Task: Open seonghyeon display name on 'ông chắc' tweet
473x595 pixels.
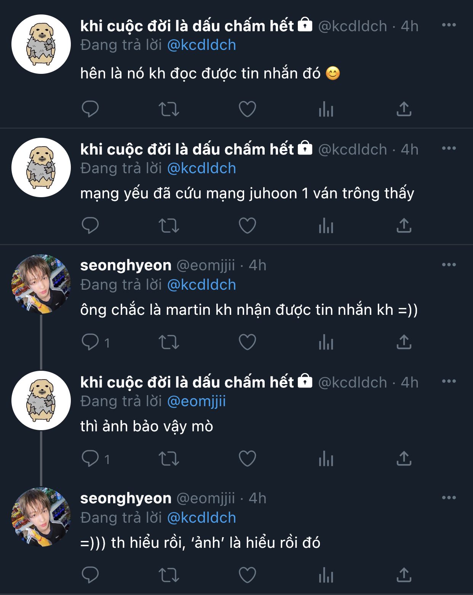Action: click(x=126, y=265)
